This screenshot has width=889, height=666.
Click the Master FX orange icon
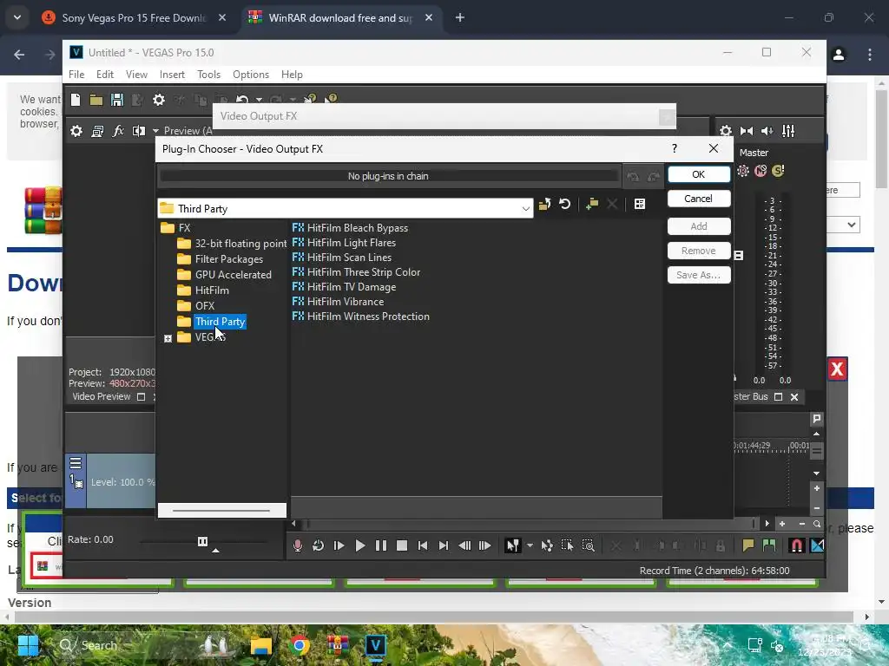(x=743, y=171)
